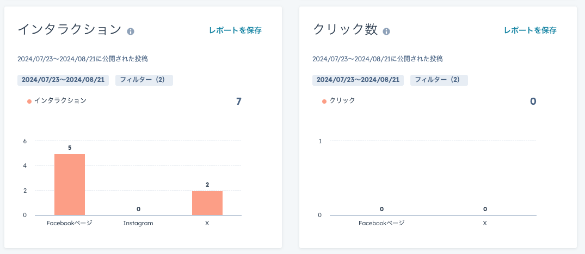The width and height of the screenshot is (585, 254).
Task: Click the X label in クリック数 chart
Action: point(485,224)
